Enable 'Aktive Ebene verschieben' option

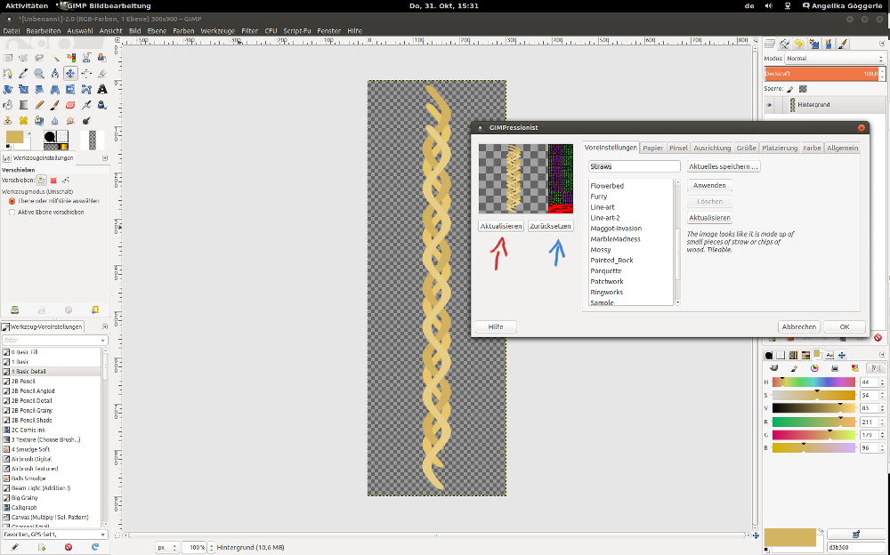click(12, 213)
